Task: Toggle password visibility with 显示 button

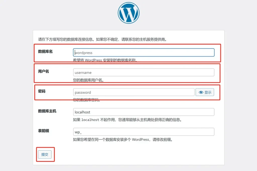Action: [x=205, y=92]
